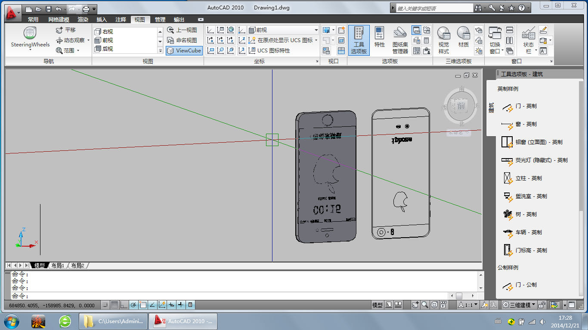
Task: Open the AutoCAD application menu button
Action: coord(13,12)
